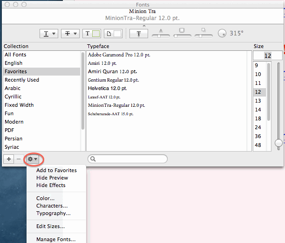Open Manage Fonts... from menu

56,239
